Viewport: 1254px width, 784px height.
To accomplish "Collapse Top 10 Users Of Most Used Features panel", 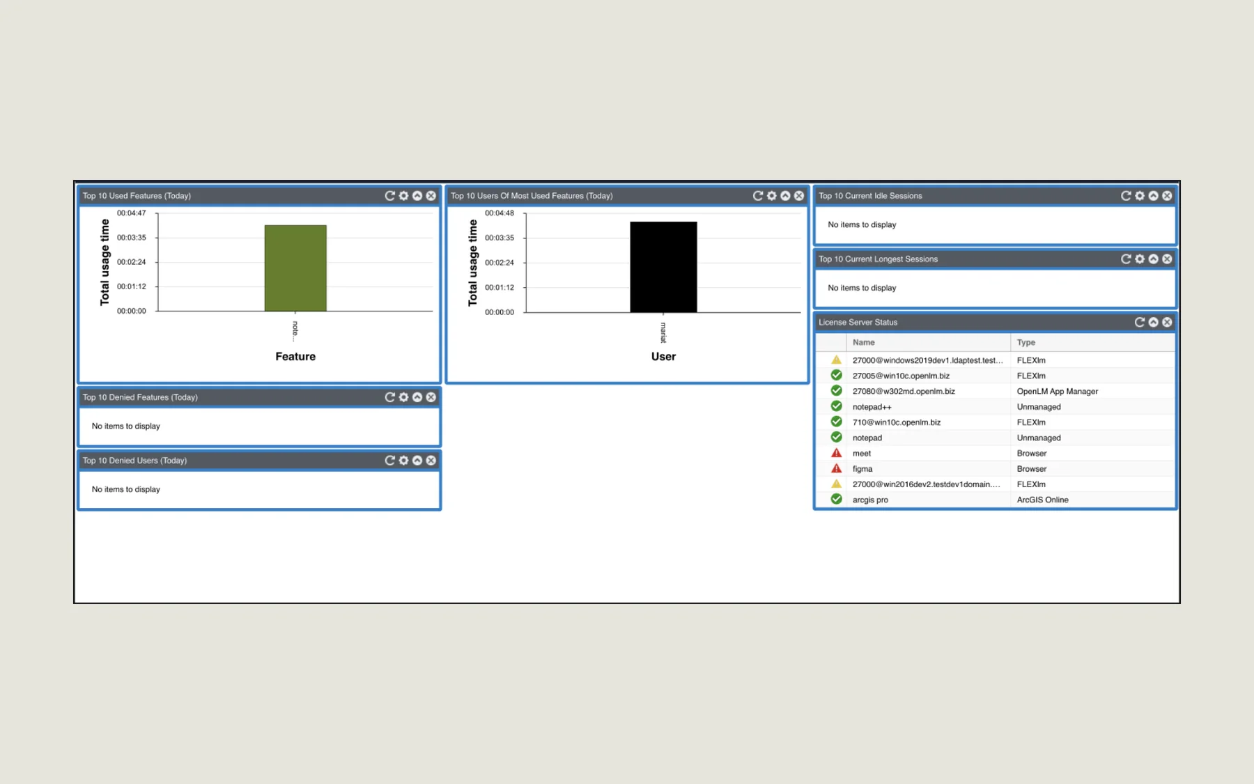I will tap(785, 196).
